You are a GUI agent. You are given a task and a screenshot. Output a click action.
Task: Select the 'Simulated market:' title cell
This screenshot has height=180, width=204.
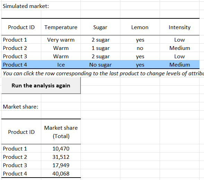point(26,6)
